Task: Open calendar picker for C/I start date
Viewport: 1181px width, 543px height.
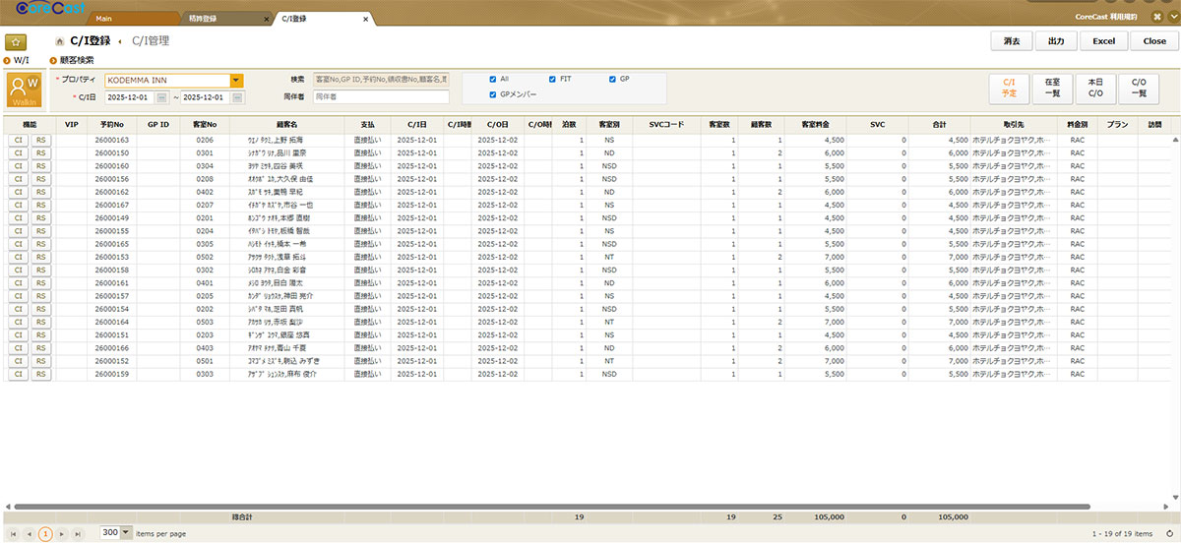Action: tap(159, 97)
